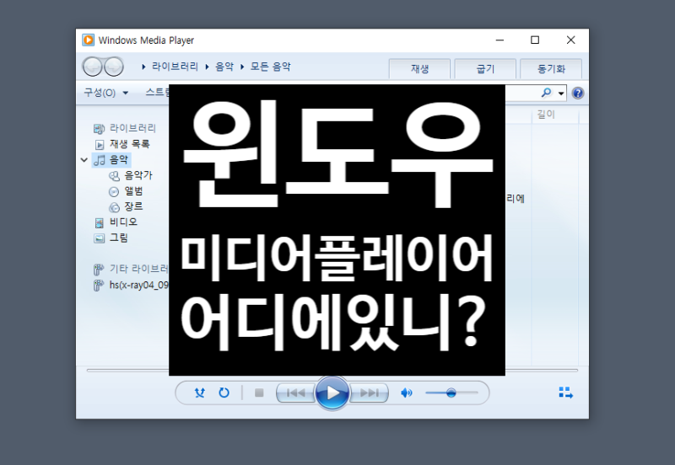The height and width of the screenshot is (465, 675).
Task: Collapse the 음악 tree node
Action: (84, 160)
